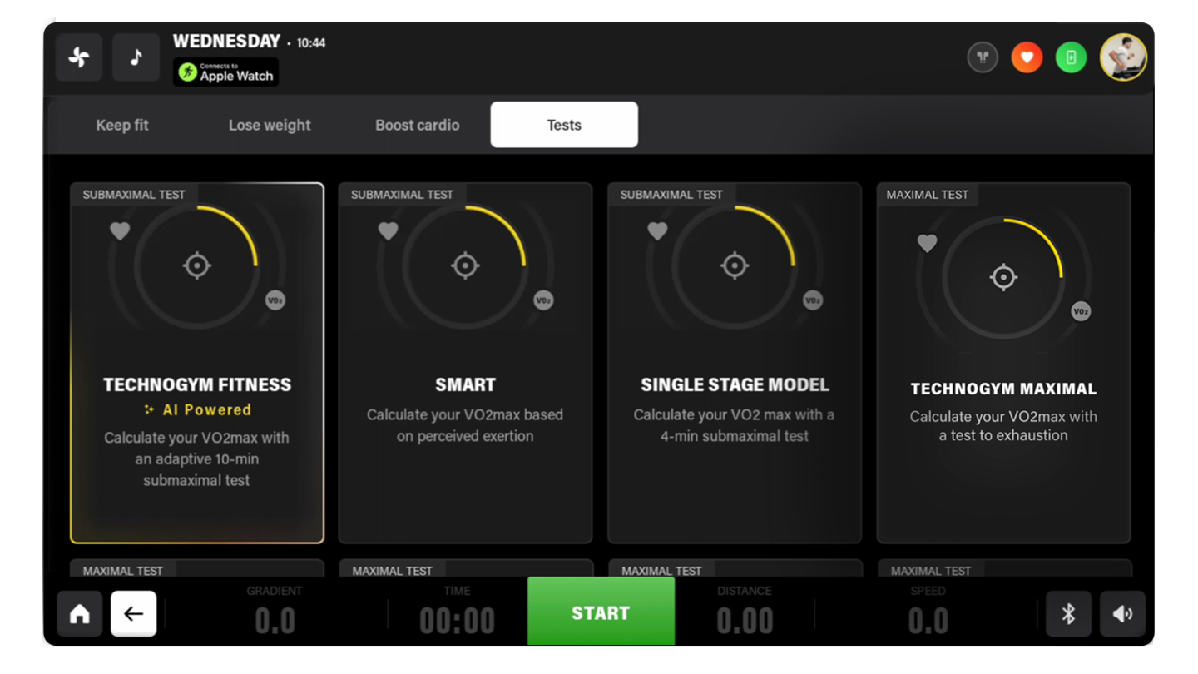Open the music note menu
This screenshot has height=674, width=1198.
click(x=136, y=57)
